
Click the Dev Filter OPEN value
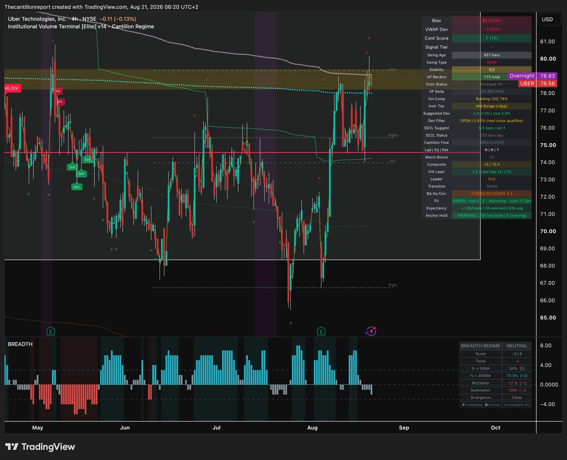(x=492, y=121)
